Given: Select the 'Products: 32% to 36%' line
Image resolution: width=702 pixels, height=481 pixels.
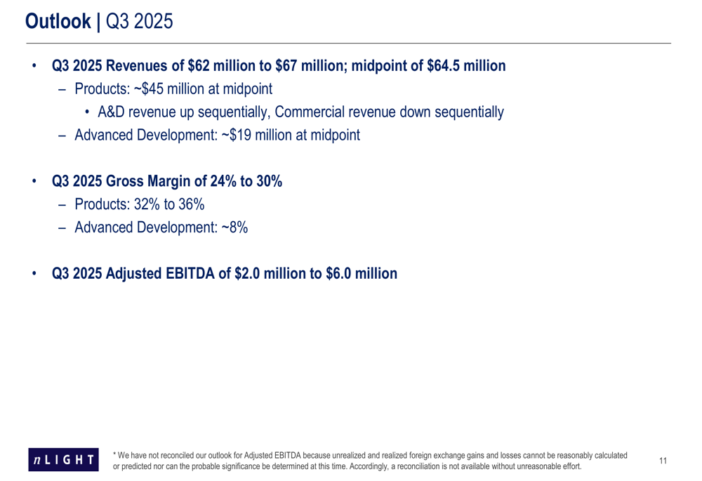Looking at the screenshot, I should [x=139, y=204].
